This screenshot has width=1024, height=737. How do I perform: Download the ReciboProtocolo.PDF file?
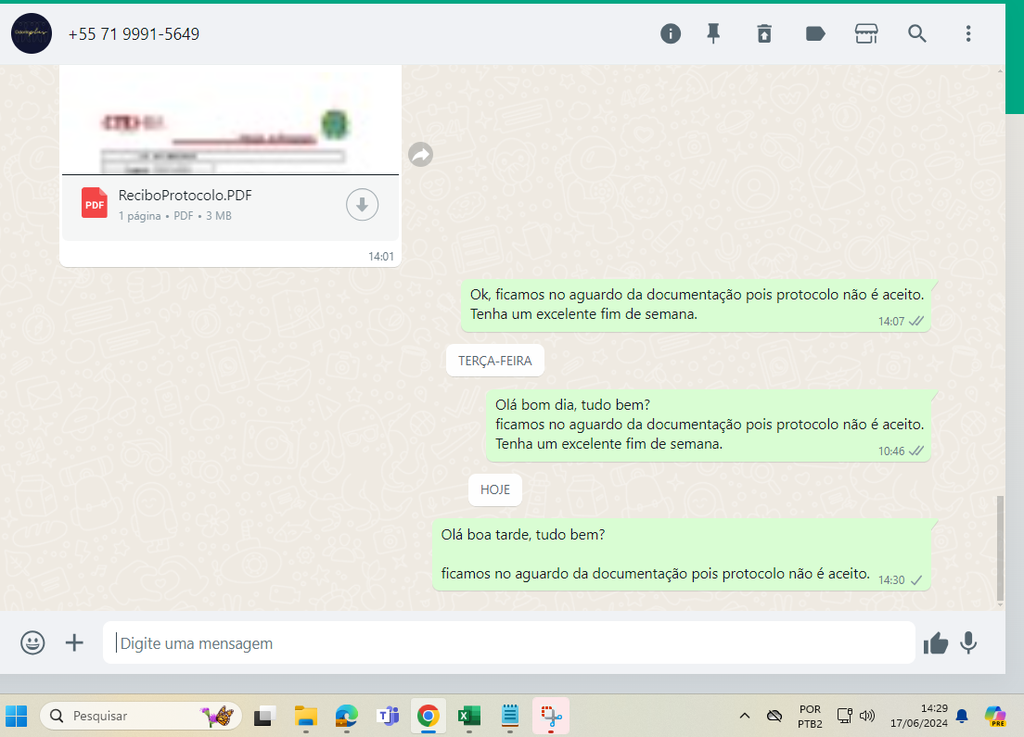(362, 205)
